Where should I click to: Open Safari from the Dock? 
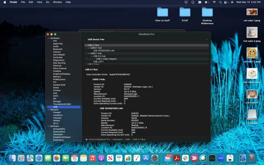click(39, 158)
